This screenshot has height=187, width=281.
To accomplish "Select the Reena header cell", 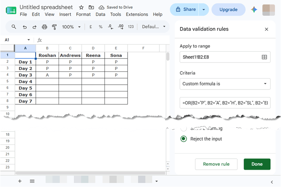I will [x=93, y=55].
